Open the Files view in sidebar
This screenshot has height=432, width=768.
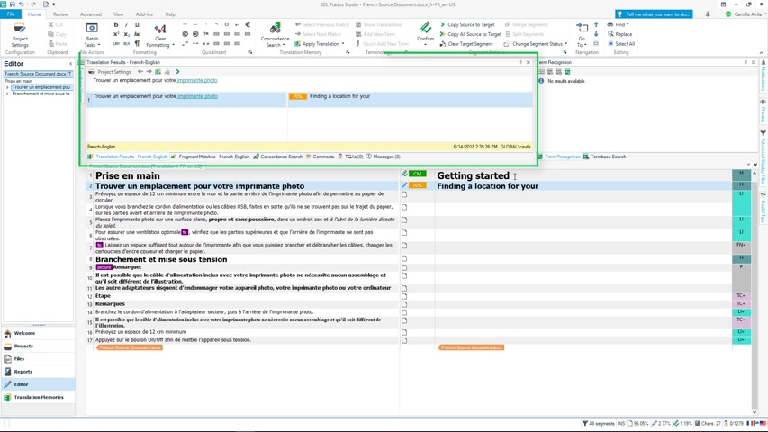click(20, 358)
